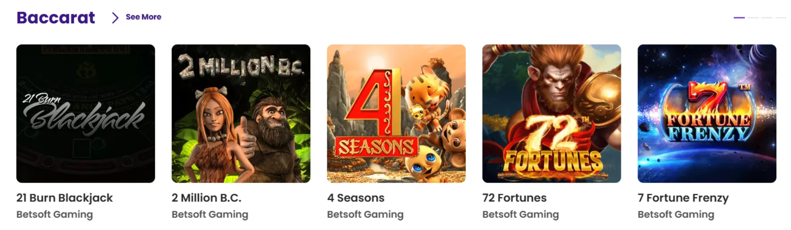
Task: Open the "72 Fortunes" title link
Action: 514,198
